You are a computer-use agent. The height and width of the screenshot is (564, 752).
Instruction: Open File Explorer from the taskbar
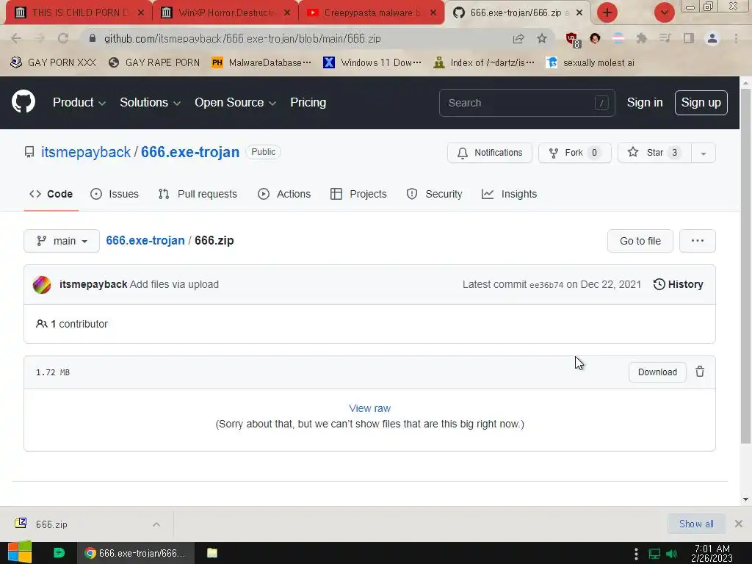pos(212,553)
